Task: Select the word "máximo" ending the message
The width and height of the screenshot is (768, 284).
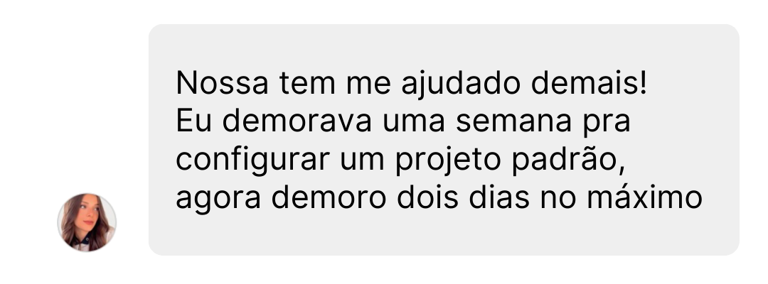Action: click(x=644, y=197)
